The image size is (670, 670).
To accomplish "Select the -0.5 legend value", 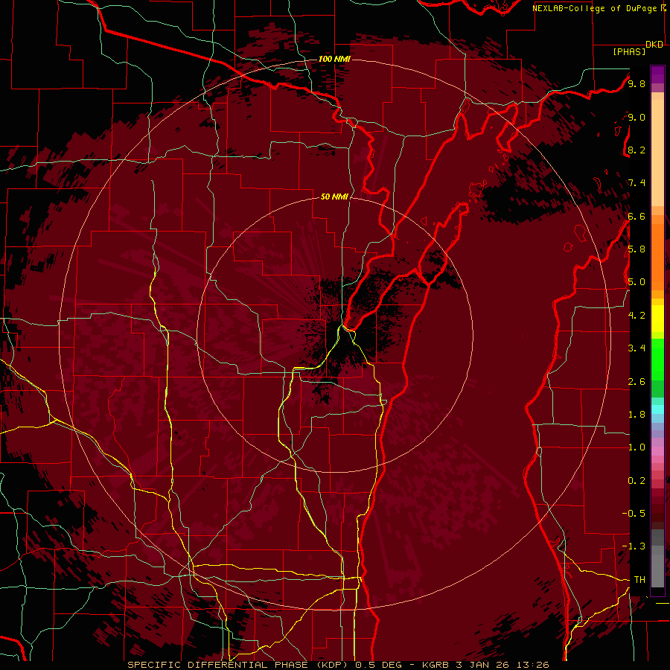I will pos(634,513).
